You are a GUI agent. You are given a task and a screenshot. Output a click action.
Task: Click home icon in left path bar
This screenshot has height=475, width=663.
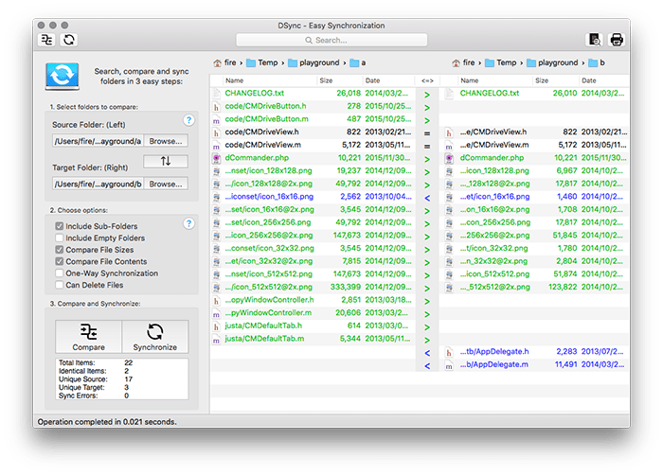pyautogui.click(x=217, y=63)
